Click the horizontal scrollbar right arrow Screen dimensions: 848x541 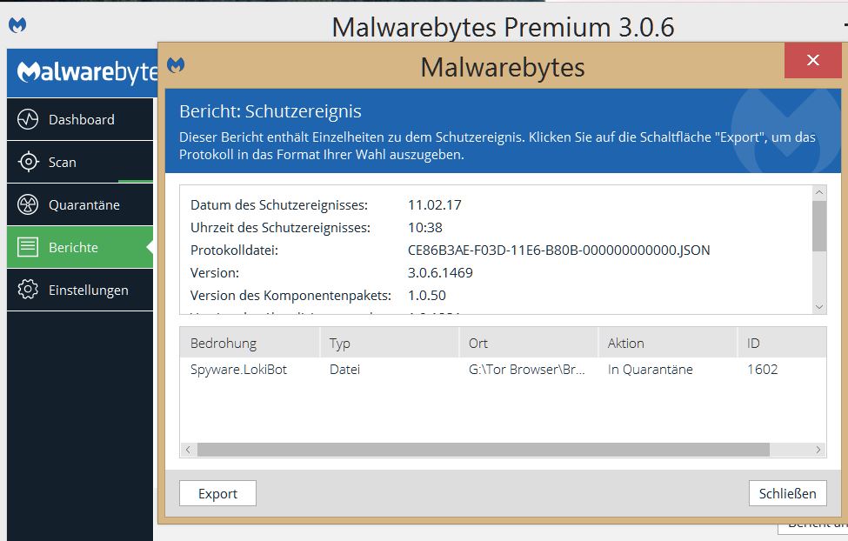[x=818, y=450]
